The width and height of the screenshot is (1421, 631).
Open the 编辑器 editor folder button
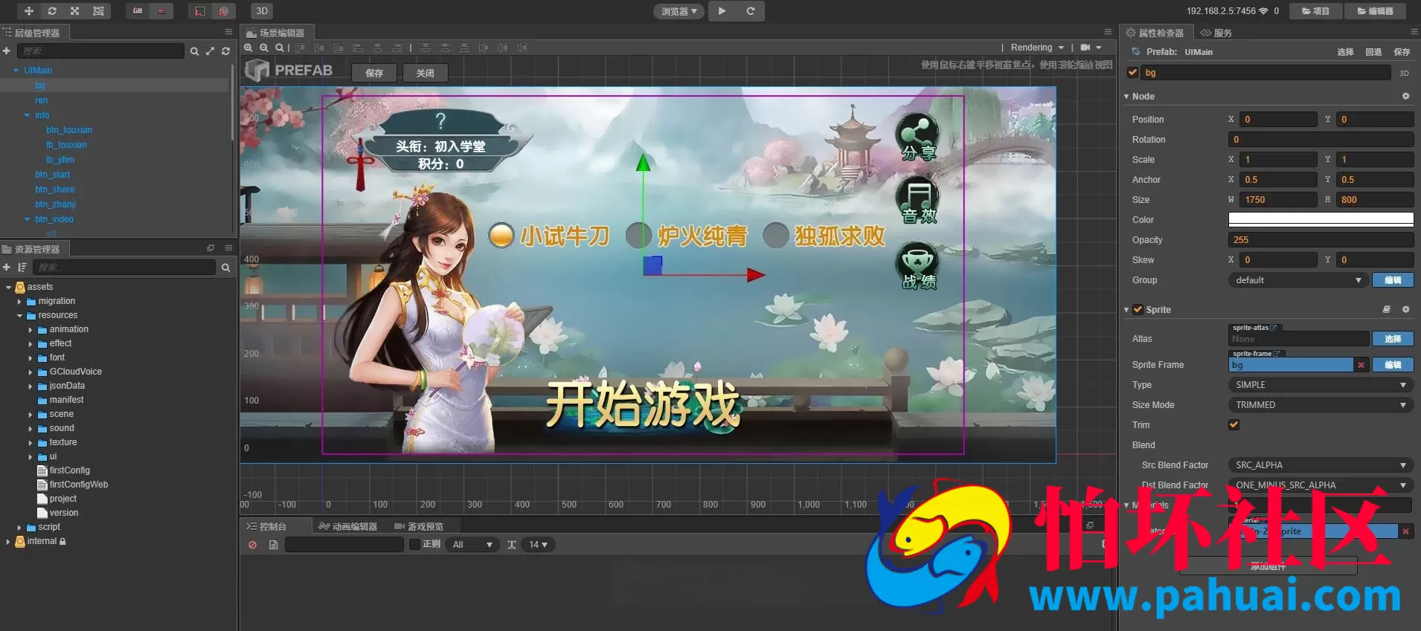pyautogui.click(x=1376, y=11)
